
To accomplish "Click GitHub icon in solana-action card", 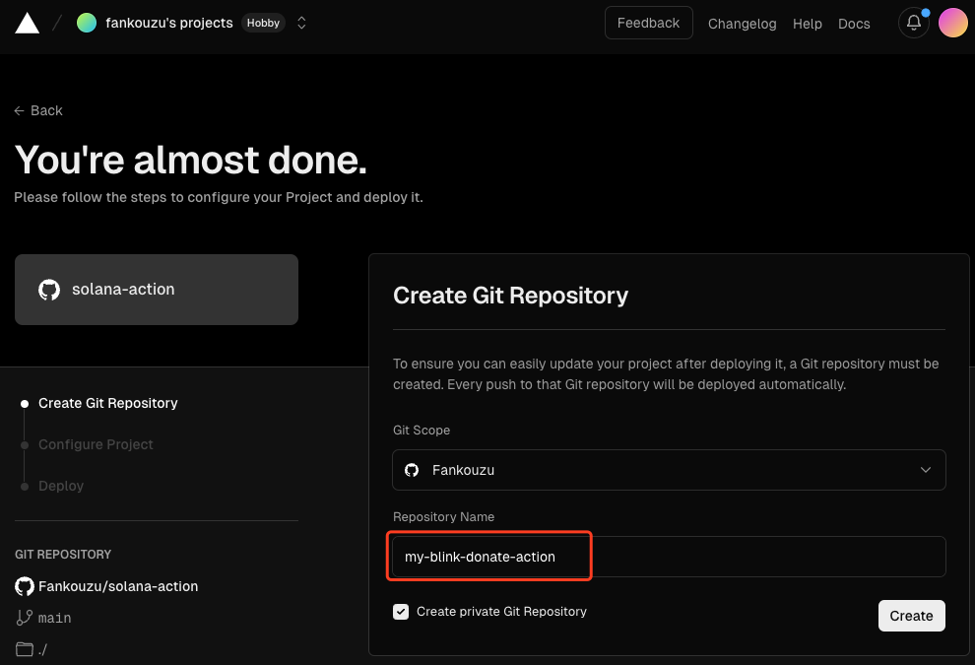I will pos(49,290).
